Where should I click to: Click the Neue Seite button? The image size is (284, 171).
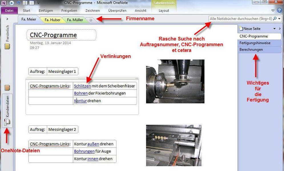tap(250, 28)
